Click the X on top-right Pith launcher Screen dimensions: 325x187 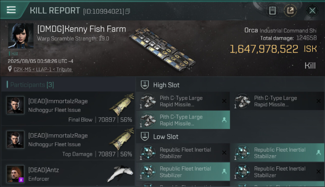tap(318, 101)
